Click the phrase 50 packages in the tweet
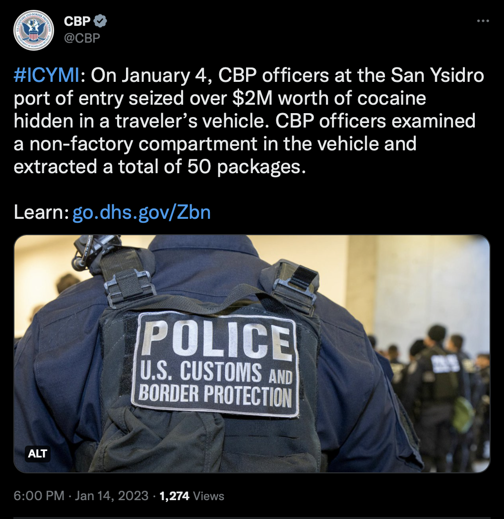Screen dimensions: 504x519 point(246,167)
